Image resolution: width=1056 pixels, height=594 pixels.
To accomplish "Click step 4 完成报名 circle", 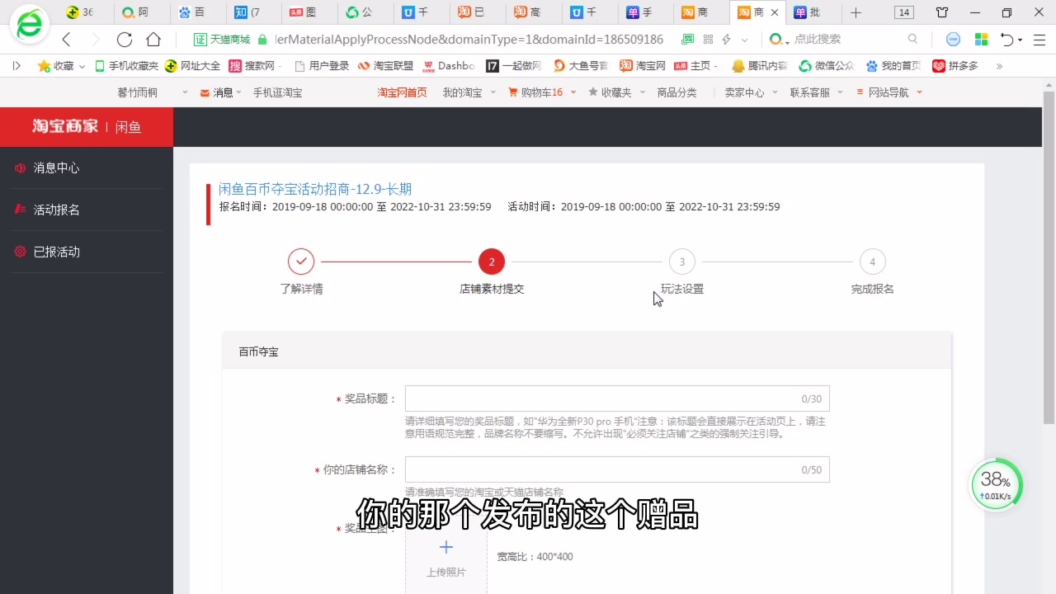I will (x=872, y=262).
